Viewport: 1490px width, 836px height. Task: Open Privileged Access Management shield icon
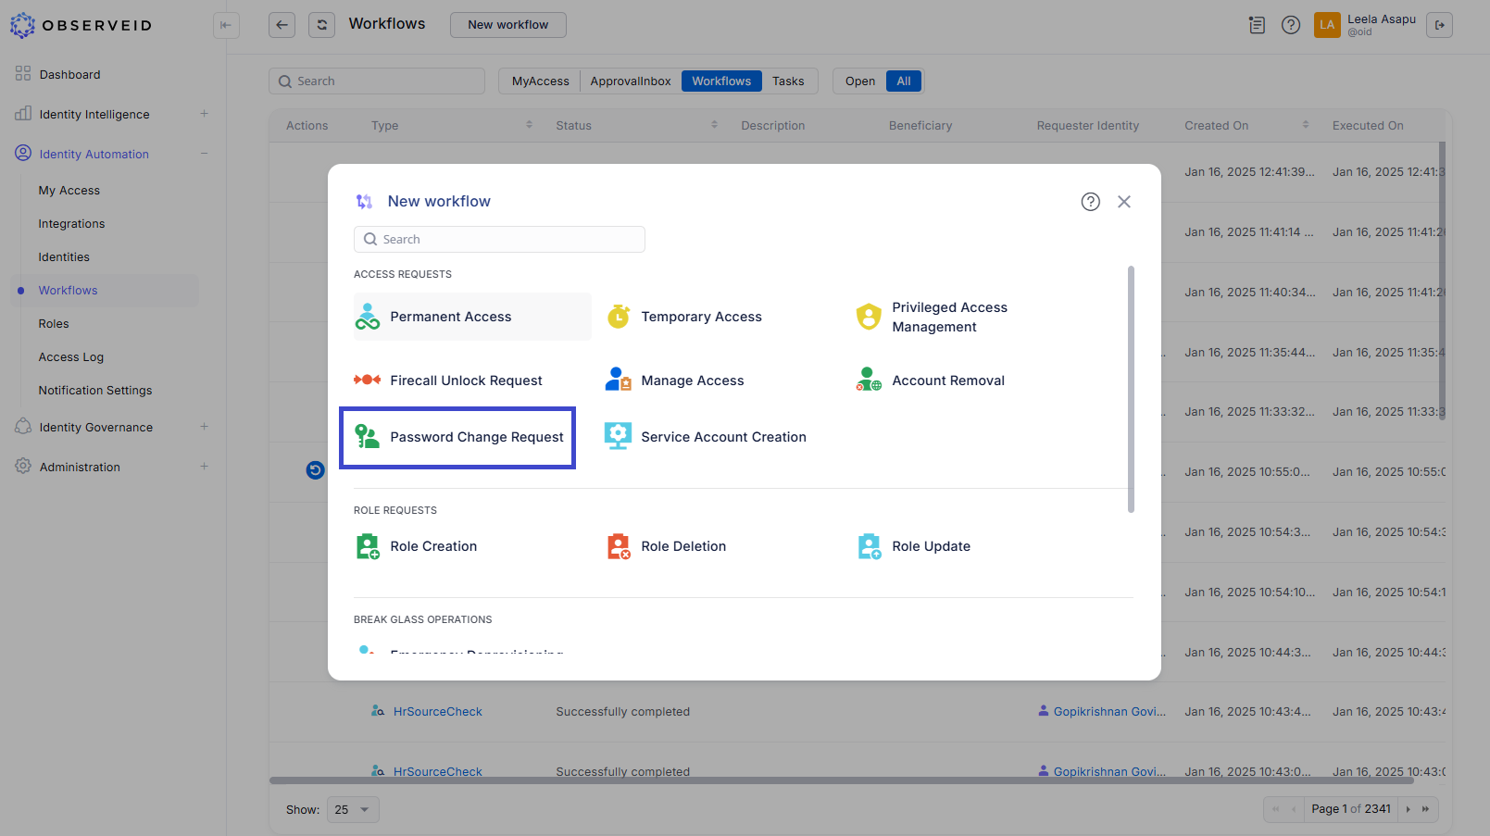869,317
